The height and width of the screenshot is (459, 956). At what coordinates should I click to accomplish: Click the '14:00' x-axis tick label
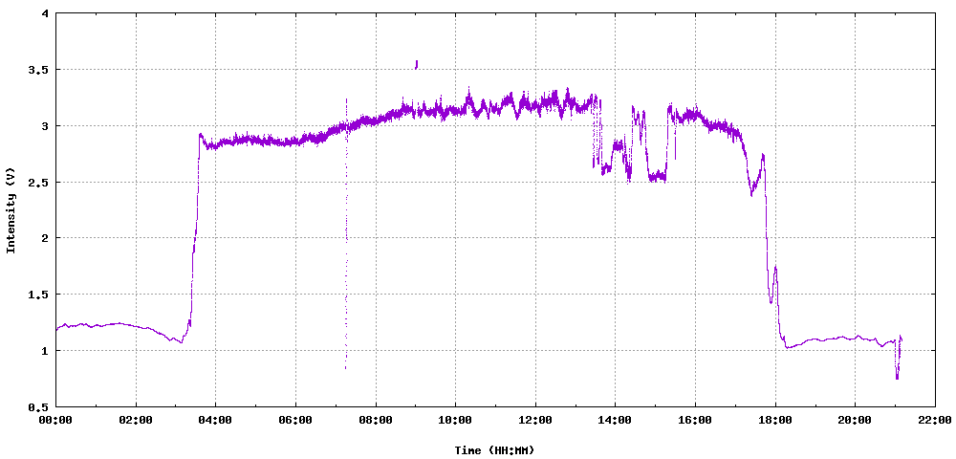click(615, 421)
